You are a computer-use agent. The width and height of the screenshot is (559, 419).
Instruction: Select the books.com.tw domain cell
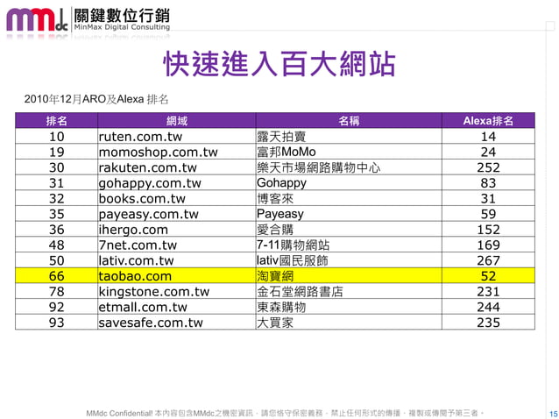(x=177, y=199)
